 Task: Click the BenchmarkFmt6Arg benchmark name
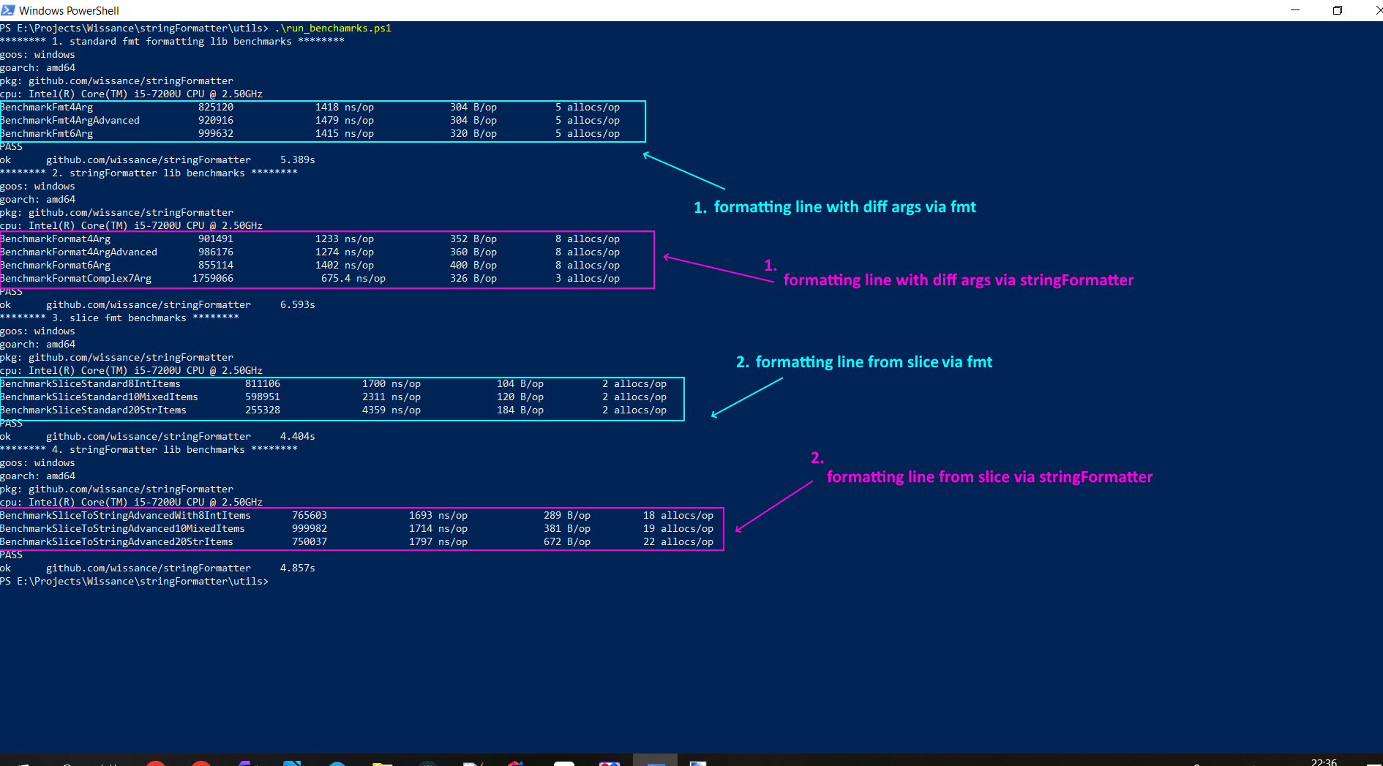click(47, 134)
